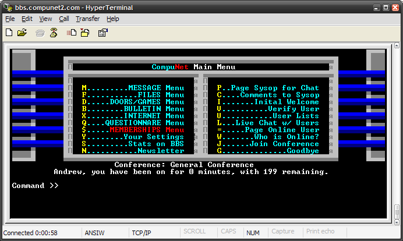This screenshot has height=241, width=403.
Task: Click the scrollbar up arrow
Action: (397, 46)
